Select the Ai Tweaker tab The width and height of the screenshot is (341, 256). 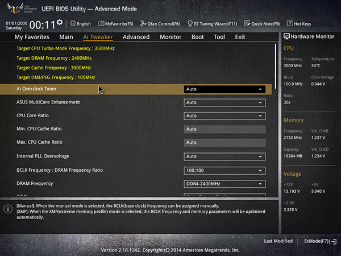tap(98, 37)
